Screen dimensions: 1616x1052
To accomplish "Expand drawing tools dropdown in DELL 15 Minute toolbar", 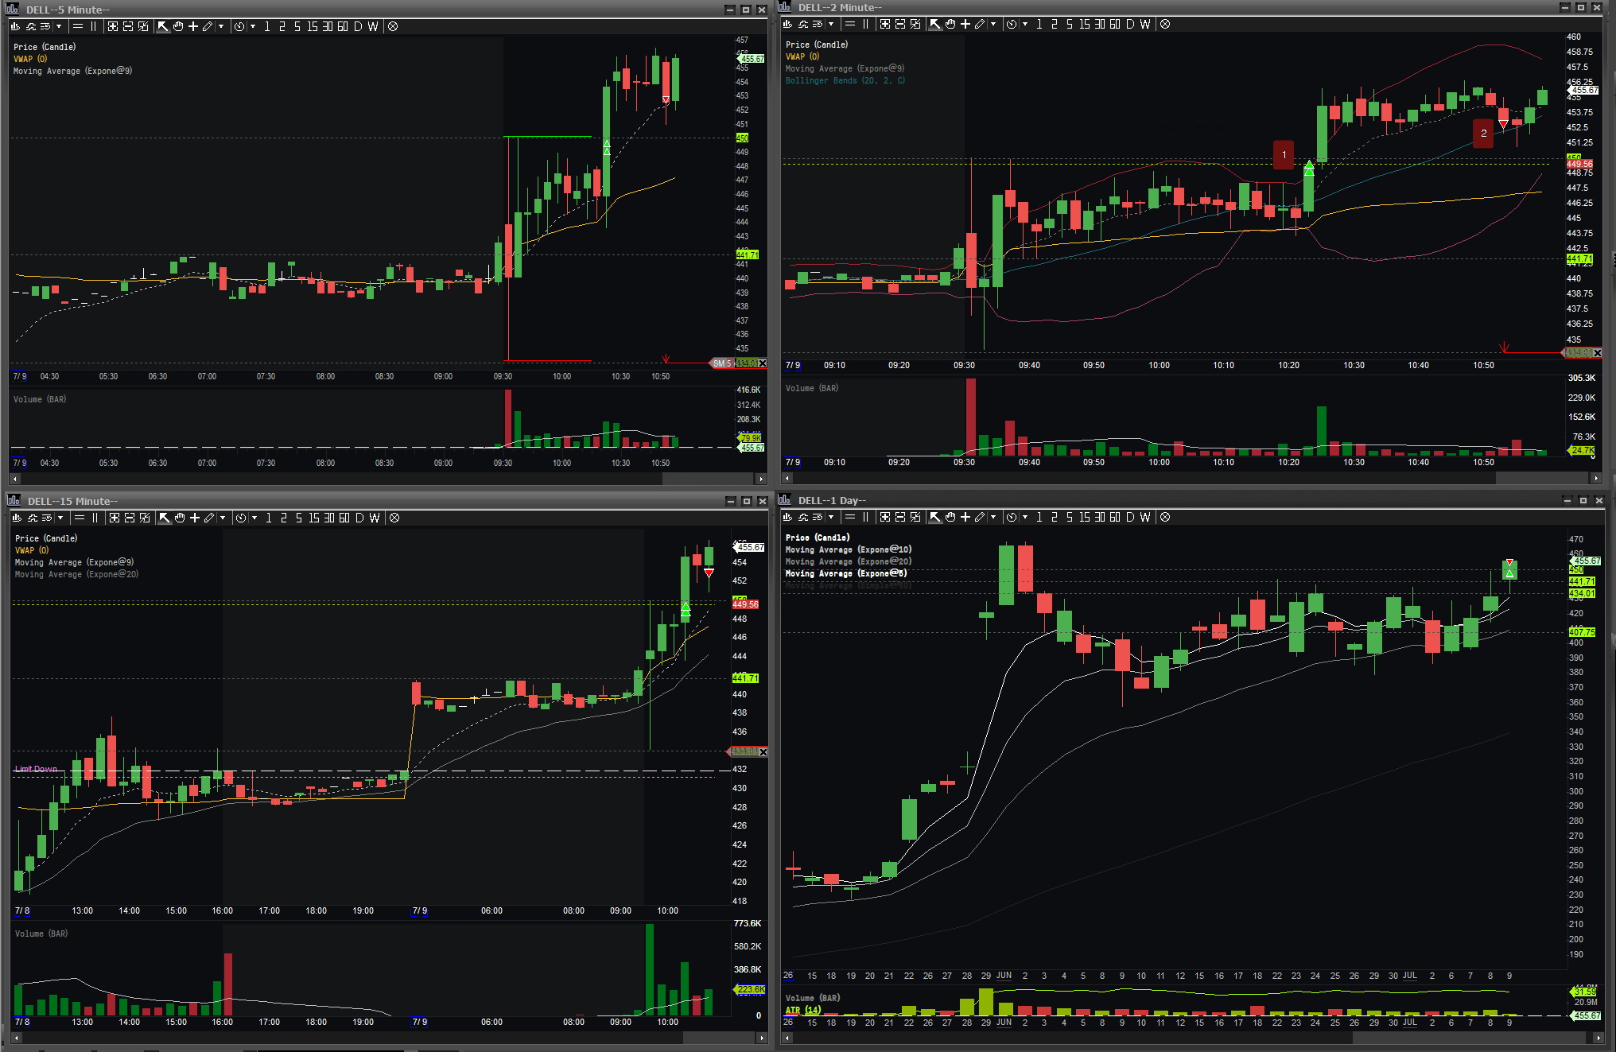I will (223, 518).
